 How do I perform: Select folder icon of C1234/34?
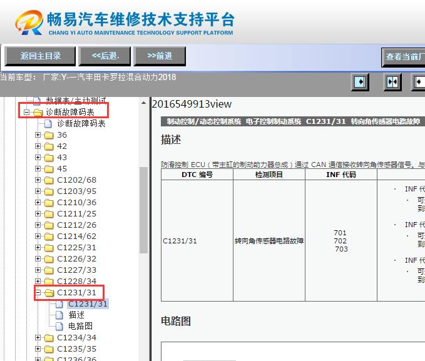[x=49, y=338]
